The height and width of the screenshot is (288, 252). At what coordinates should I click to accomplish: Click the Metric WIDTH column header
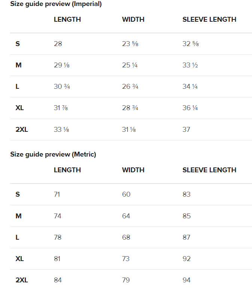pyautogui.click(x=133, y=170)
